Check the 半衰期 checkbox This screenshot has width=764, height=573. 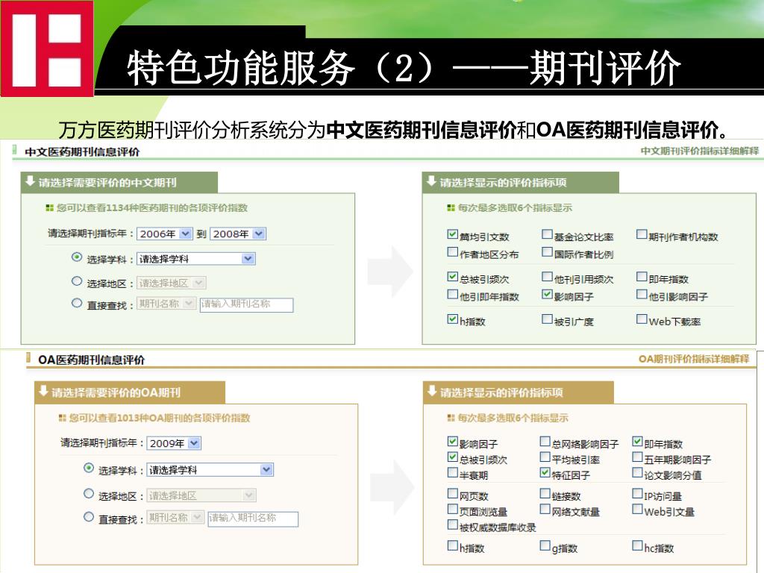pyautogui.click(x=452, y=472)
